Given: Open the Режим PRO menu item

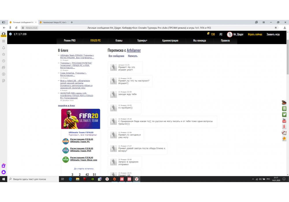Looking at the screenshot, I should pyautogui.click(x=70, y=41).
